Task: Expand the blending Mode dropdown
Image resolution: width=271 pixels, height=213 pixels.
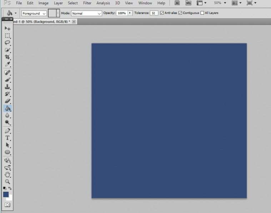Action: (86, 13)
